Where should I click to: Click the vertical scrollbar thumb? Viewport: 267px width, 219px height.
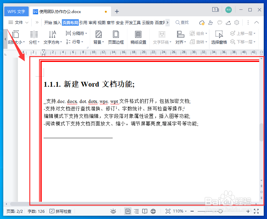261,132
